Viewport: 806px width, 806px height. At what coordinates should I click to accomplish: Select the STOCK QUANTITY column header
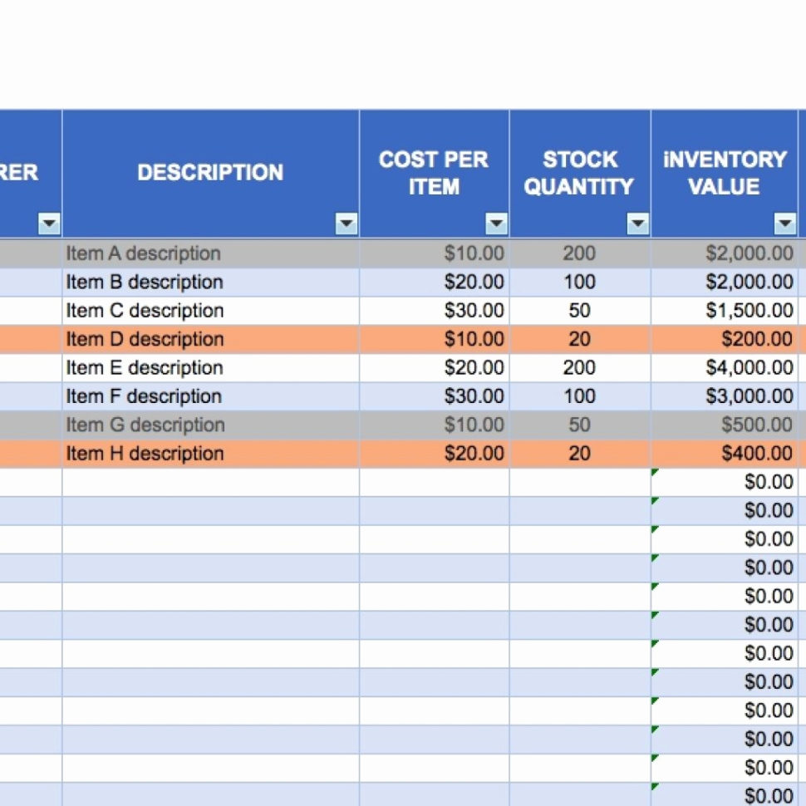coord(579,172)
